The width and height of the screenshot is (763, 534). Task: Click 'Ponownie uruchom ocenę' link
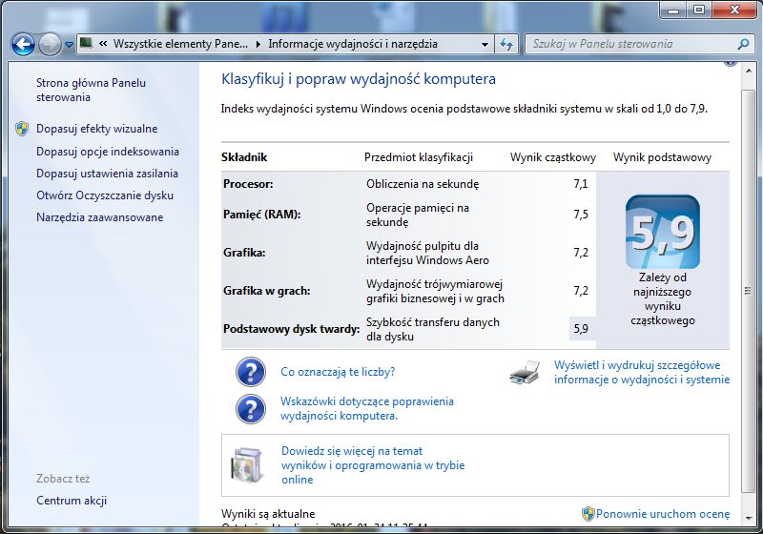pyautogui.click(x=663, y=514)
